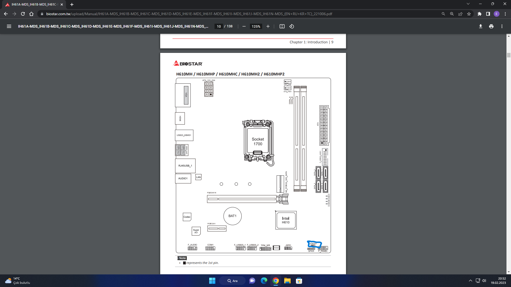This screenshot has width=511, height=287.
Task: Open the volume tray icon
Action: click(x=484, y=281)
